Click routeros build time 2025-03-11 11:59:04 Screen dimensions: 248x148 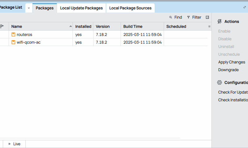[143, 35]
